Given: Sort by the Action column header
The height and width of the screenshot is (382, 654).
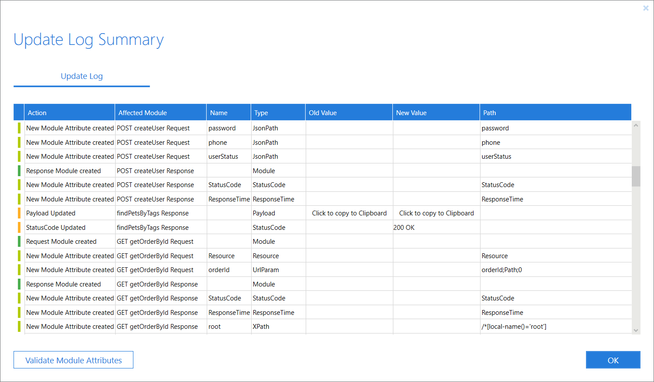Looking at the screenshot, I should tap(37, 113).
